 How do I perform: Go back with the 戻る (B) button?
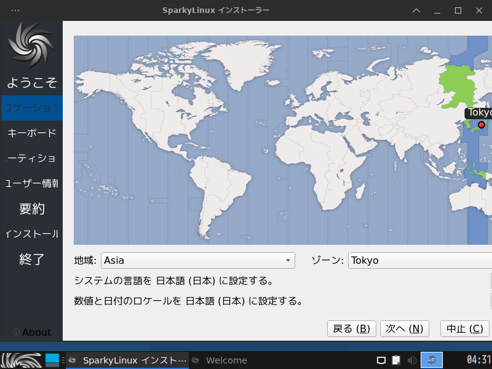(x=351, y=328)
